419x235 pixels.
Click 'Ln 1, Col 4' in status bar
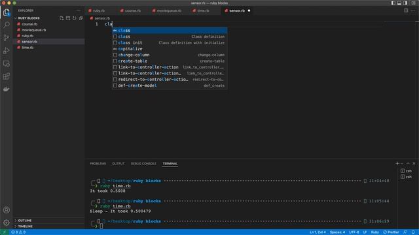[x=318, y=232]
